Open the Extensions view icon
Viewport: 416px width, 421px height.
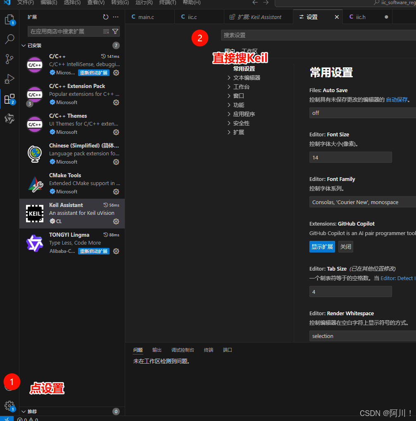(x=10, y=99)
